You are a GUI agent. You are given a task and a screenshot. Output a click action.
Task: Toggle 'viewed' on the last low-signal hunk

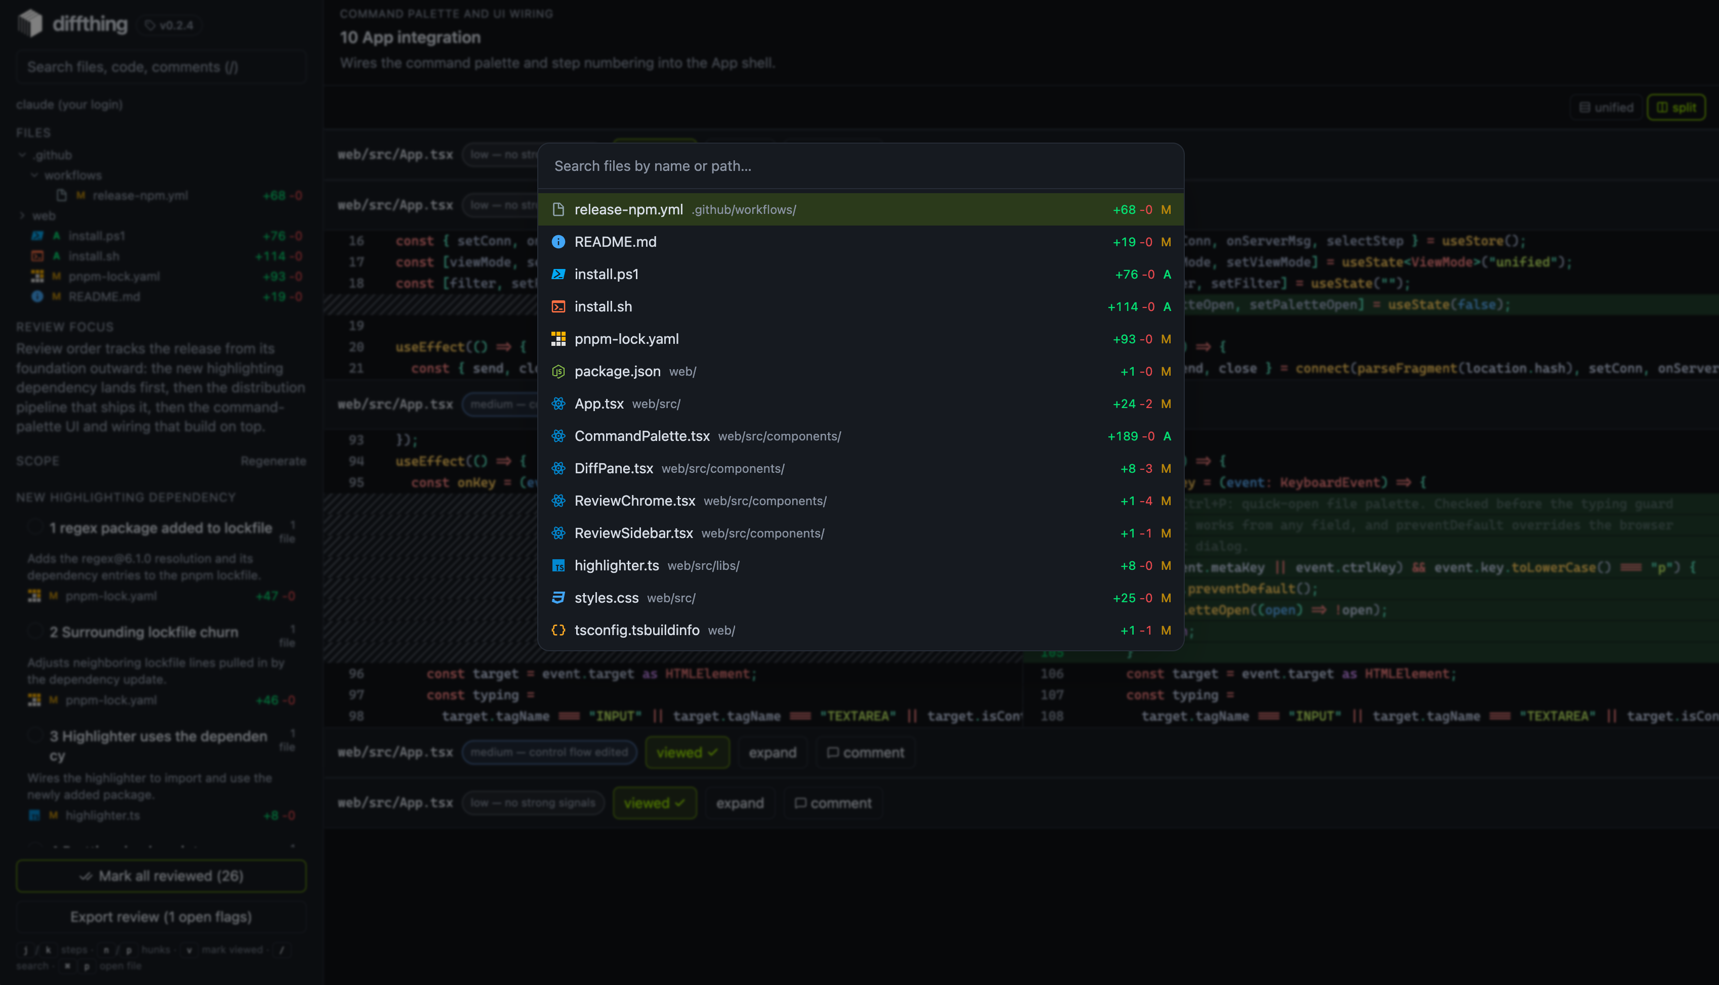point(655,803)
